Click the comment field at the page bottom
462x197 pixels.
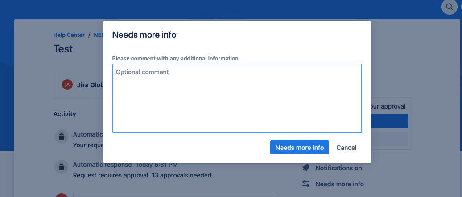tap(176, 195)
